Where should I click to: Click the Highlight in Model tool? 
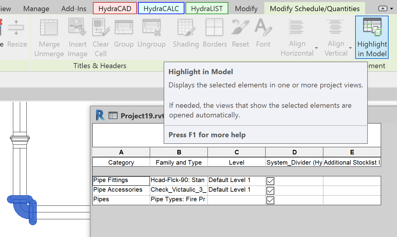(x=372, y=37)
